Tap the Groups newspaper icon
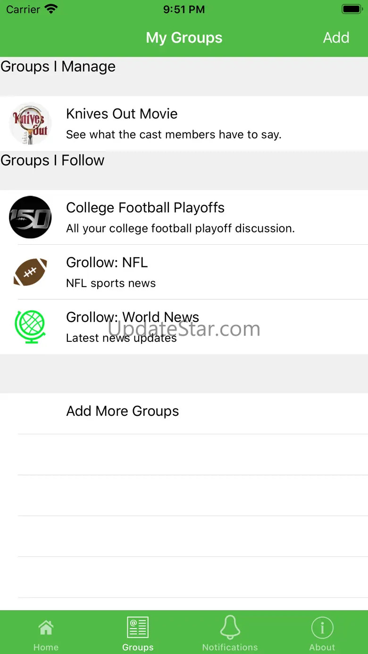368x654 pixels. (138, 628)
